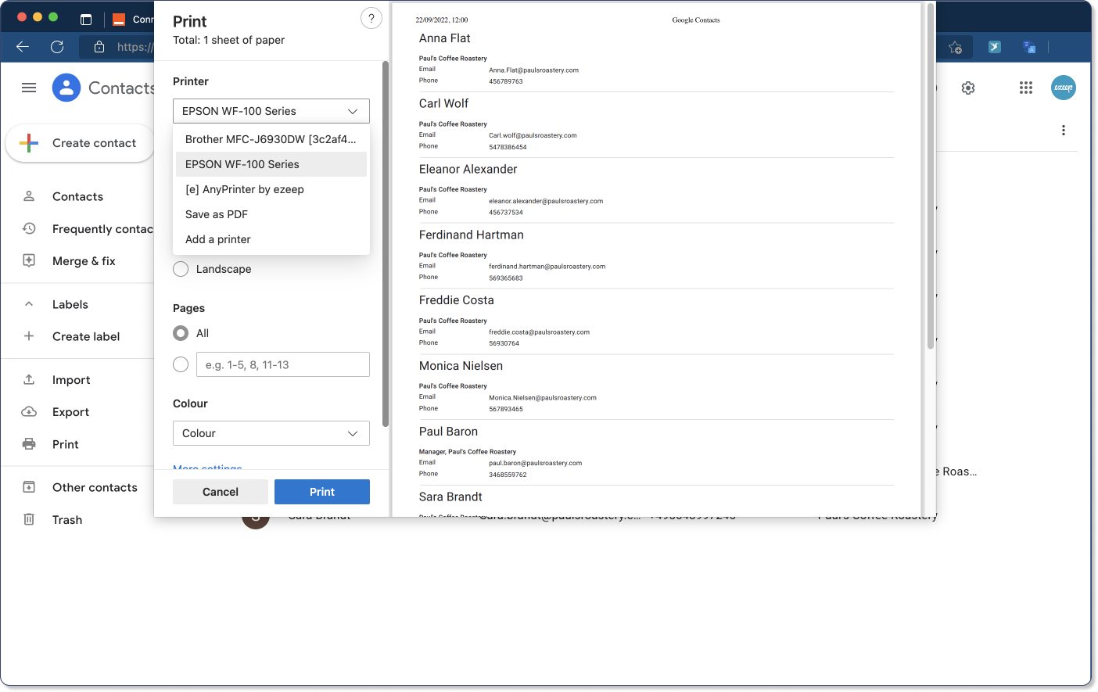Collapse the Labels section
1098x692 pixels.
coord(29,303)
